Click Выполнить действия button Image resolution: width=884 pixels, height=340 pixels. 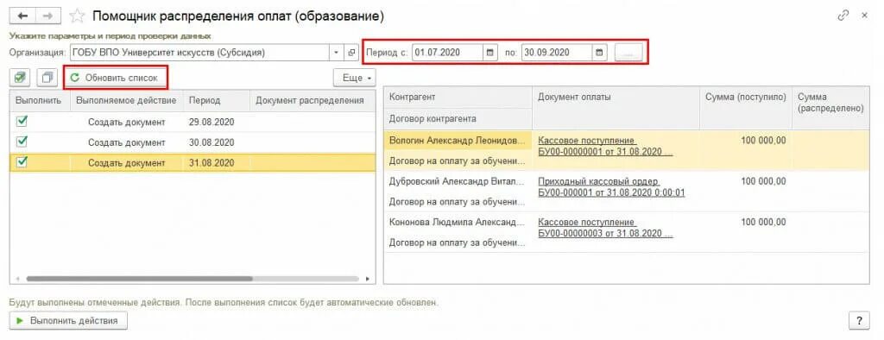click(x=68, y=320)
